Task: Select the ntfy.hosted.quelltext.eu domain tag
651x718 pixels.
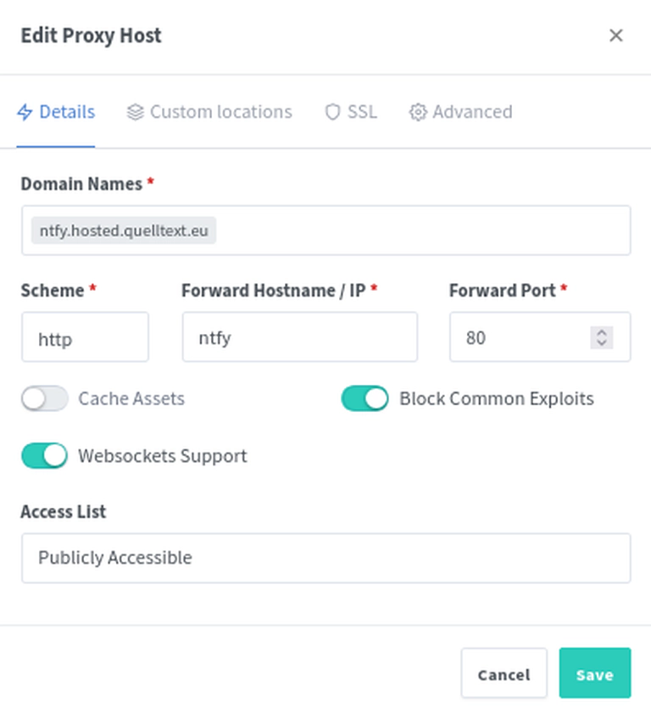Action: click(x=124, y=231)
